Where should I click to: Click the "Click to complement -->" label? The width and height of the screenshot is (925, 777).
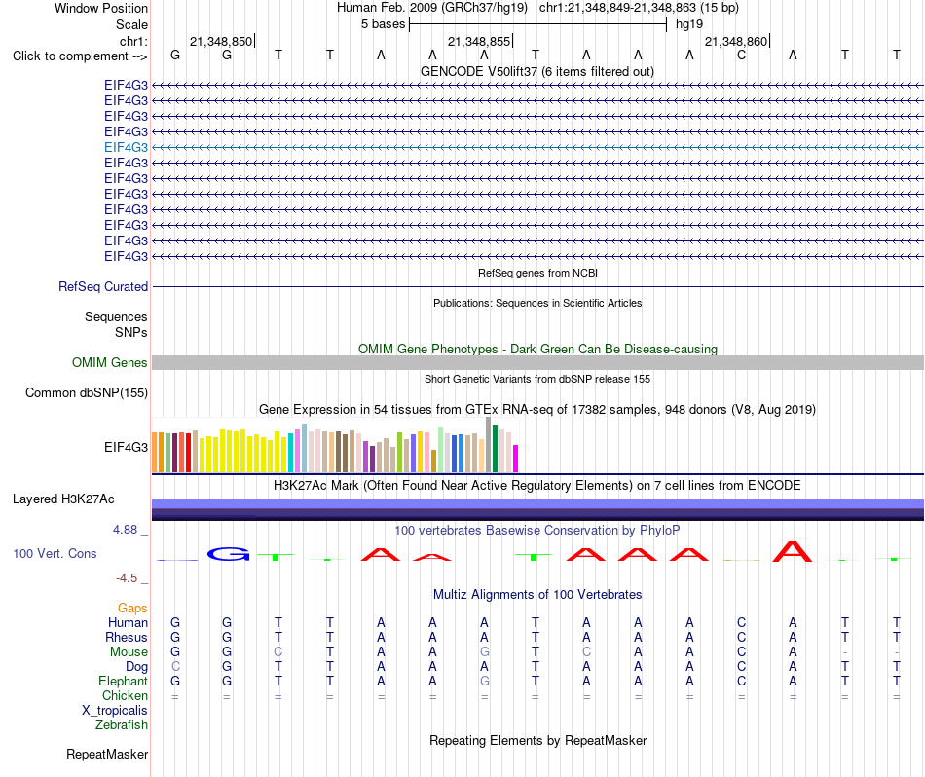[80, 56]
